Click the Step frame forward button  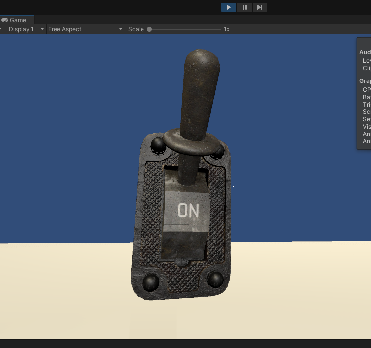[260, 7]
